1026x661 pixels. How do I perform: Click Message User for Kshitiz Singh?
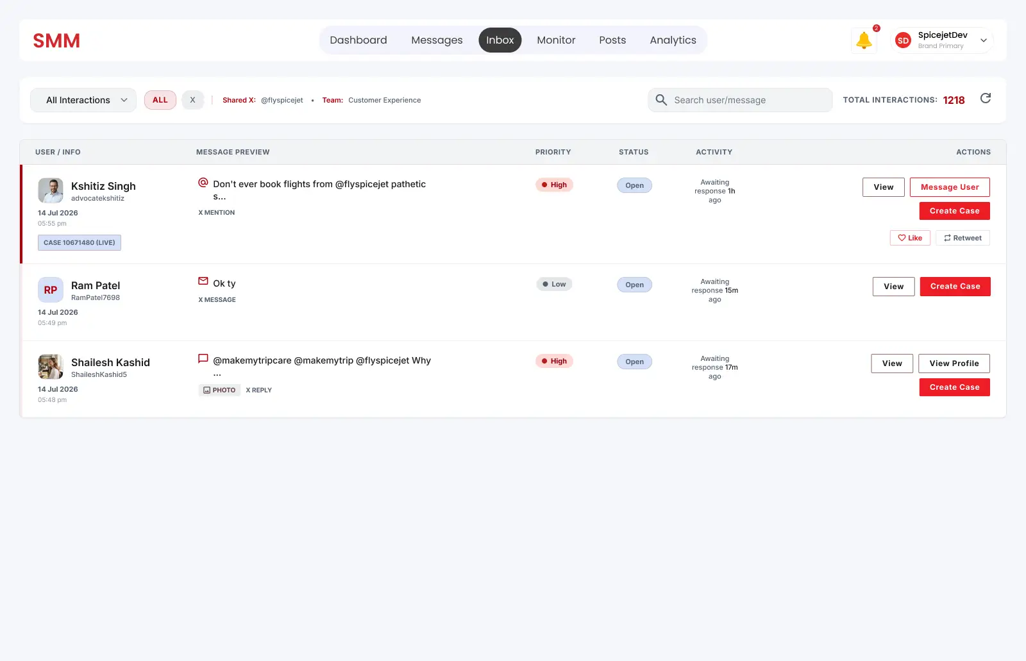[950, 187]
